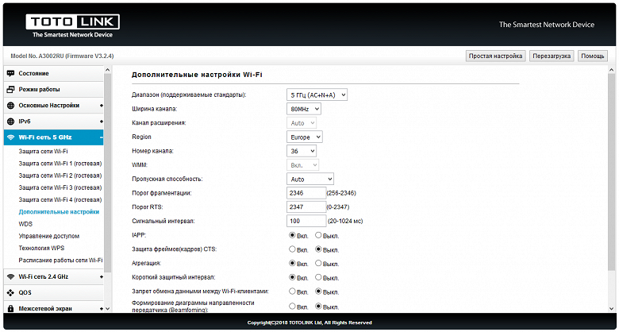Select the Основные Настройки globe icon
Screen dimensions: 619x332
pos(10,106)
